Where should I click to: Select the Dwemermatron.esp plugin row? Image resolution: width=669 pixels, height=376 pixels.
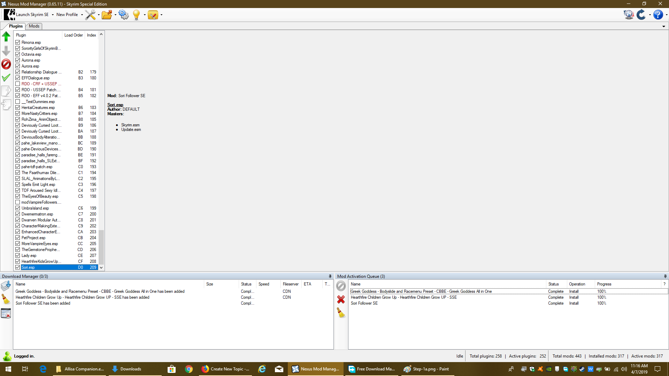56,214
